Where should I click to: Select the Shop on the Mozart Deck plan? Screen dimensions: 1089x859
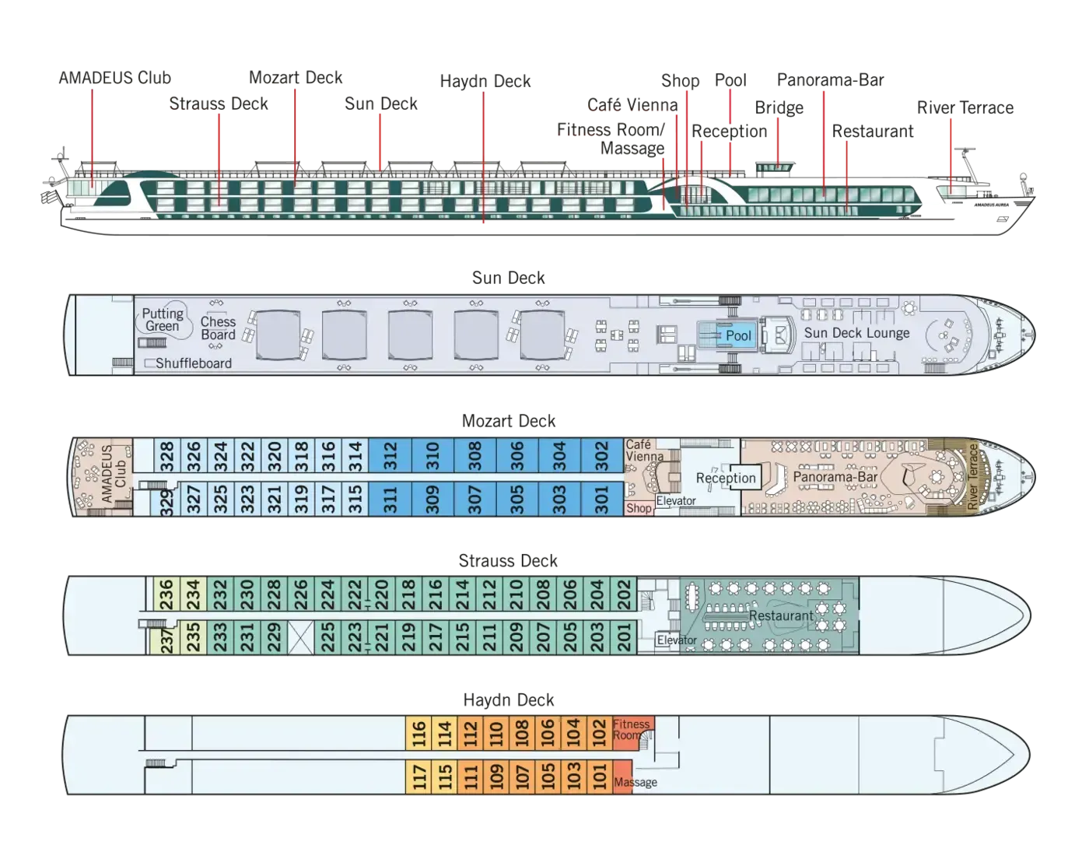pos(639,508)
